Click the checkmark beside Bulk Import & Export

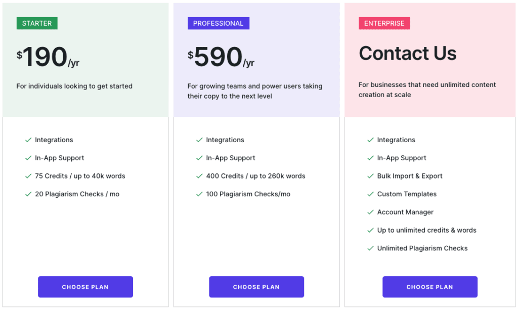tap(370, 176)
